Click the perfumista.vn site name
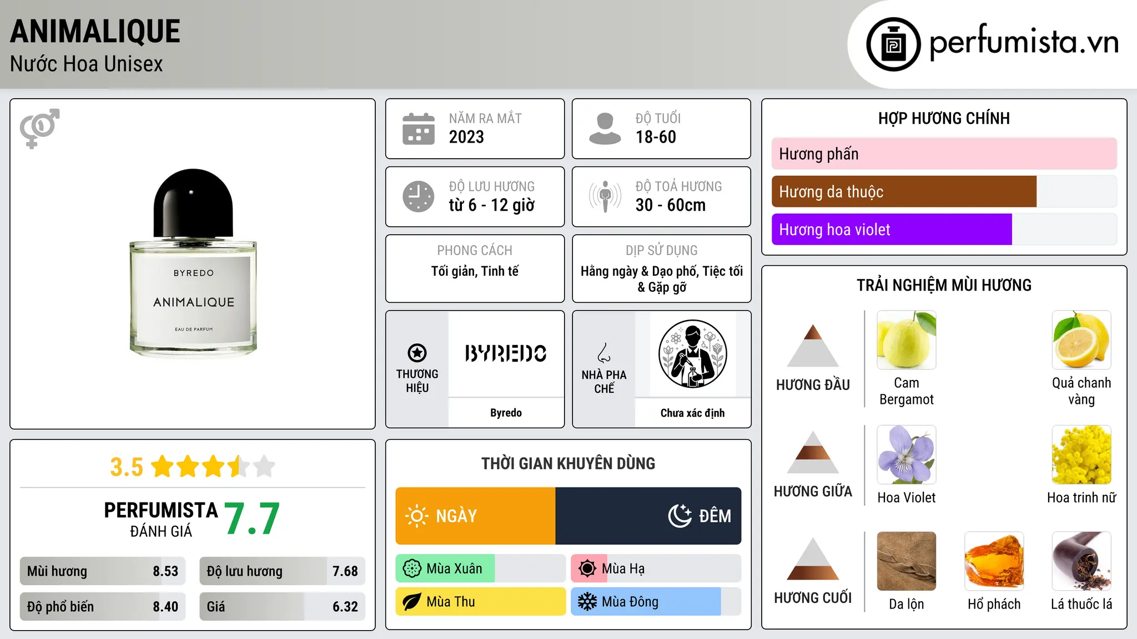The width and height of the screenshot is (1137, 639). (1024, 42)
